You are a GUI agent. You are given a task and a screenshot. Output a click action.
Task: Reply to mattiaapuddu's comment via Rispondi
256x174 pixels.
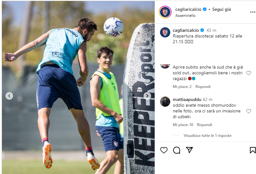204,125
